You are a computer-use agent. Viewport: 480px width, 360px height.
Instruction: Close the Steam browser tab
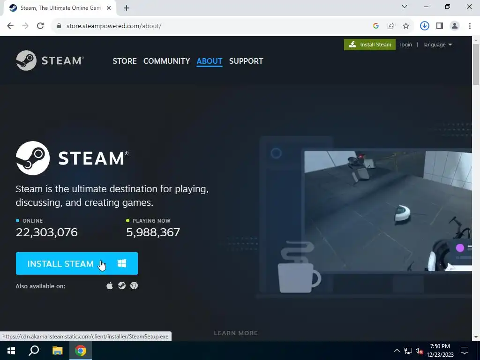(109, 8)
